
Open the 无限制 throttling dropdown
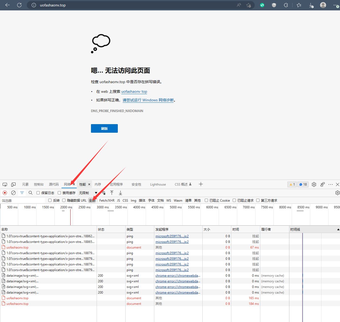pyautogui.click(x=88, y=193)
